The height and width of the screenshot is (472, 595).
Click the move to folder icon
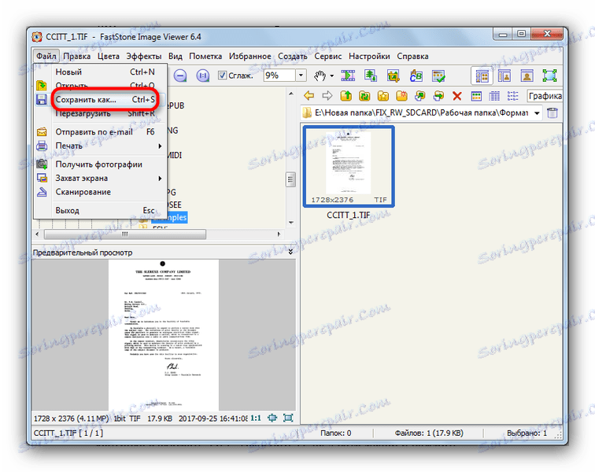pyautogui.click(x=438, y=96)
